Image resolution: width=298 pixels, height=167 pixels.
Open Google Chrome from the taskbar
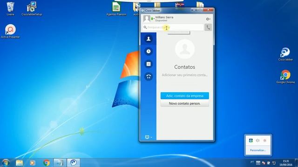click(x=47, y=163)
